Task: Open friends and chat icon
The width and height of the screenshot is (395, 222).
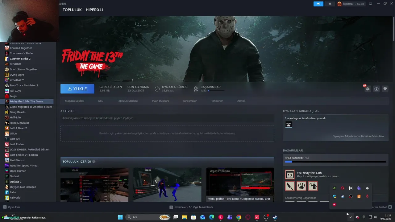Action: [390, 207]
